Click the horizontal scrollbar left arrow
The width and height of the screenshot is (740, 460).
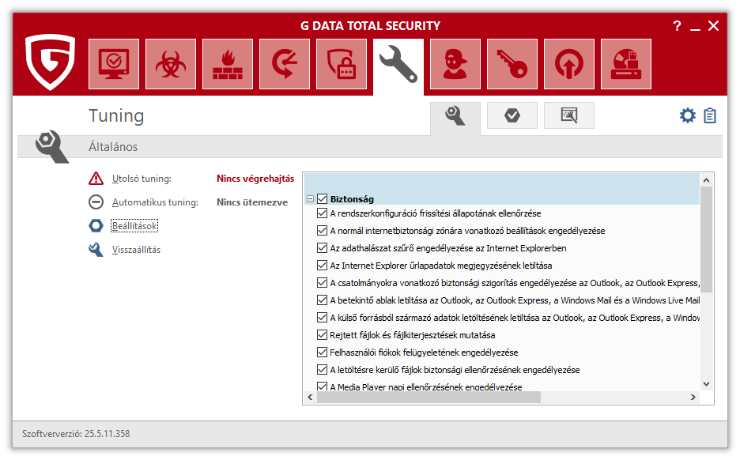[x=310, y=398]
